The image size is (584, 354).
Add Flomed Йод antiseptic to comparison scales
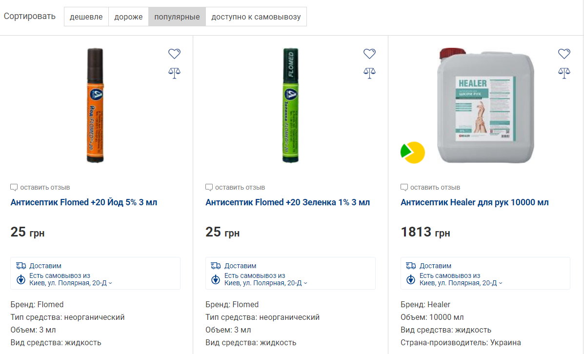174,73
